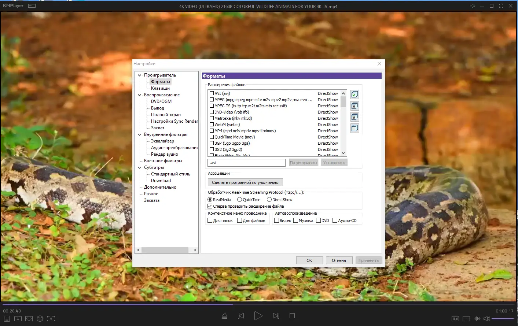518x326 pixels.
Task: Click the subtitles icon in the bottom bar
Action: [466, 319]
